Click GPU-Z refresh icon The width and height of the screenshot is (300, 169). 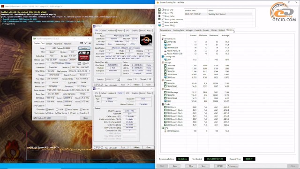coord(85,43)
